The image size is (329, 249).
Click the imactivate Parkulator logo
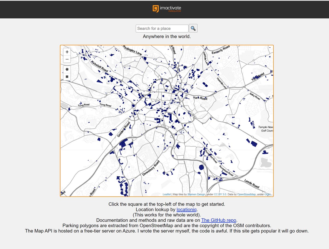tap(167, 9)
